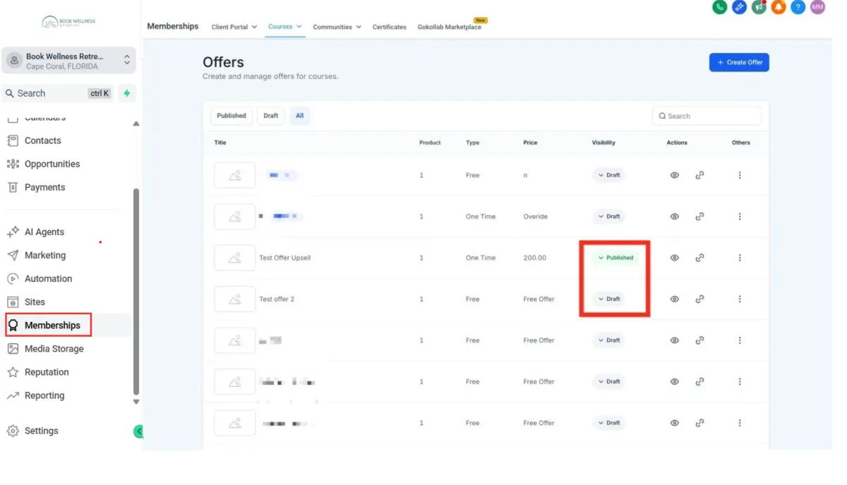This screenshot has width=847, height=485.
Task: Click the Book Wellness logo
Action: coord(69,23)
